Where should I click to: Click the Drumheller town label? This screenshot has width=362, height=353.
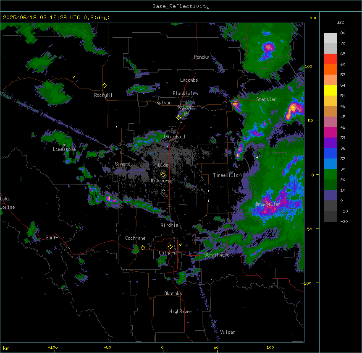(268, 204)
